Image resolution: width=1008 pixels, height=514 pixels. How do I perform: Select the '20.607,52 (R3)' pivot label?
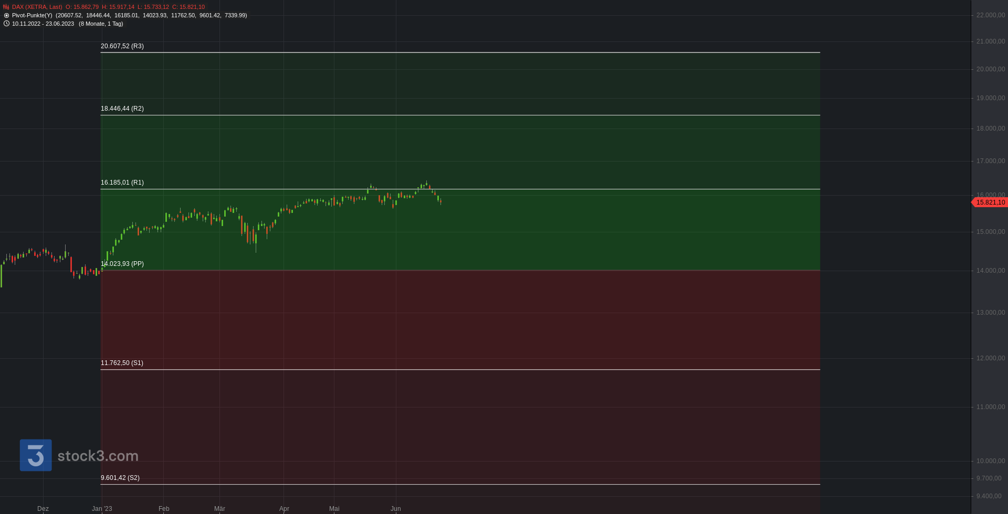pos(122,46)
